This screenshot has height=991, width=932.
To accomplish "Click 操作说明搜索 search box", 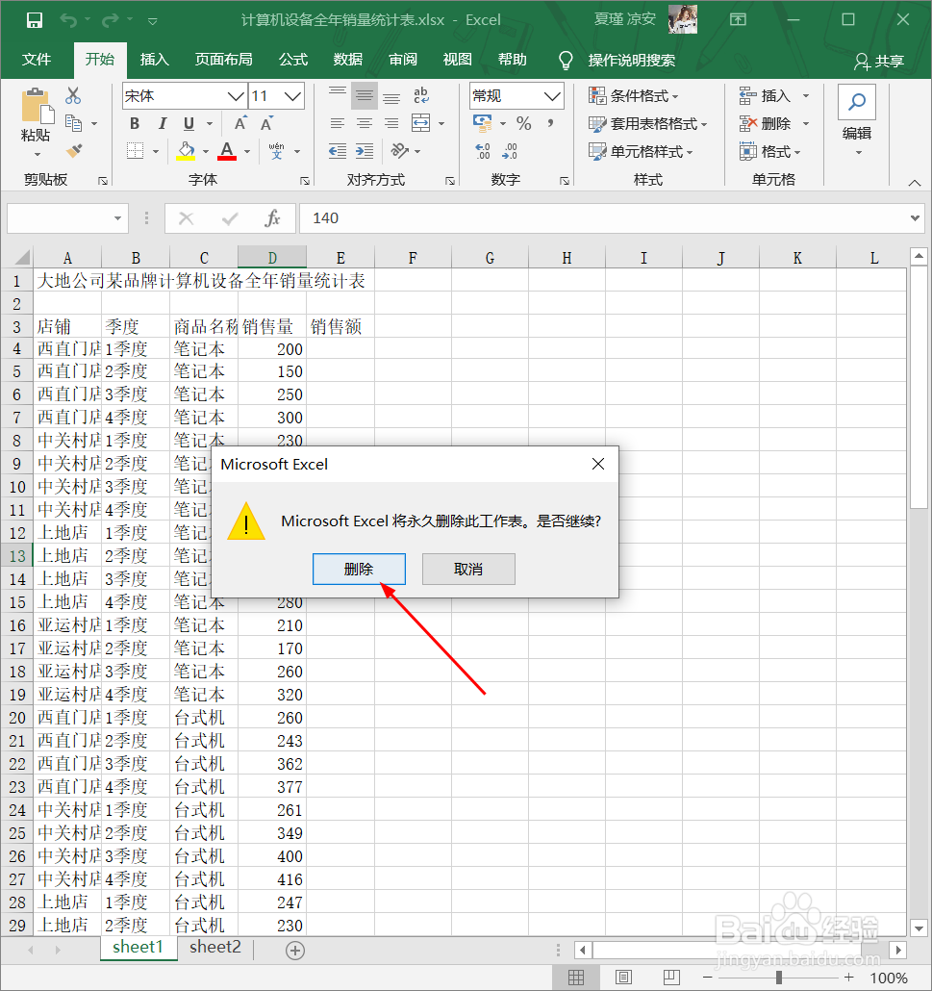I will click(631, 61).
